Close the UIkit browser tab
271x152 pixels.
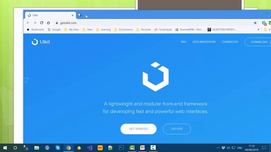[x=72, y=15]
